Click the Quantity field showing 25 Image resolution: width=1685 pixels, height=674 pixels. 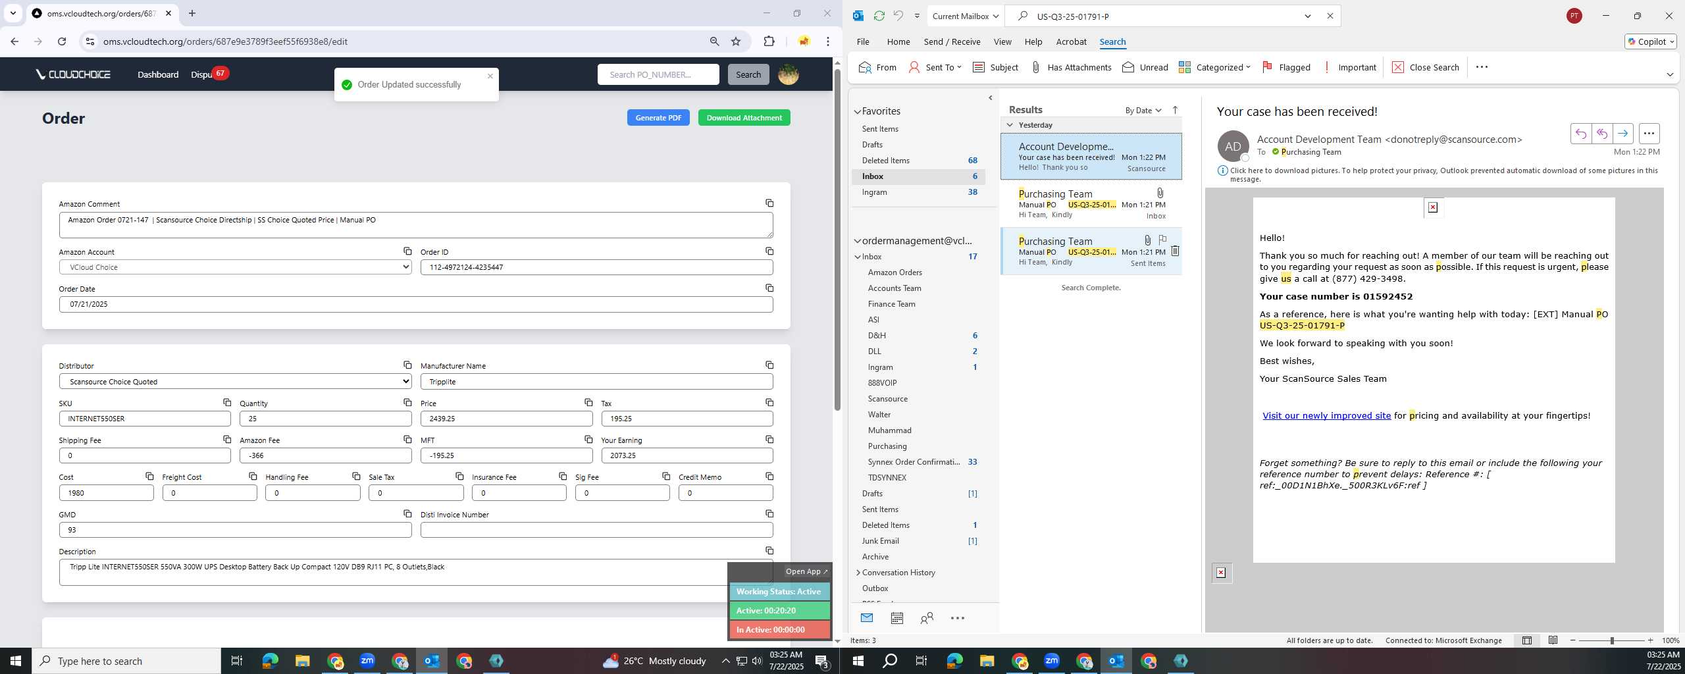pos(325,419)
